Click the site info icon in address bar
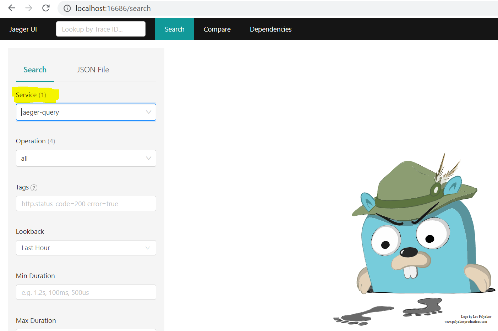This screenshot has width=498, height=331. [x=67, y=8]
